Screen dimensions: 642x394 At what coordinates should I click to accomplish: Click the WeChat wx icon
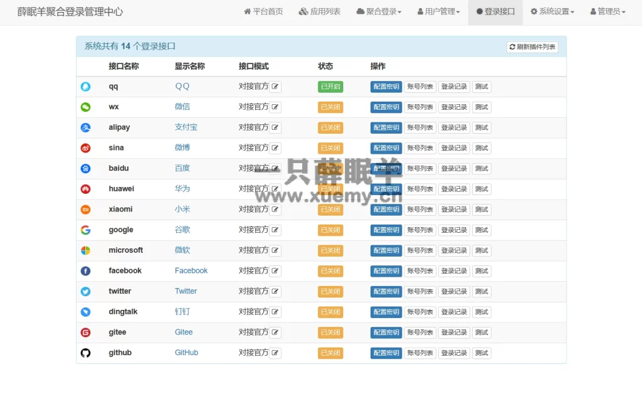click(85, 107)
